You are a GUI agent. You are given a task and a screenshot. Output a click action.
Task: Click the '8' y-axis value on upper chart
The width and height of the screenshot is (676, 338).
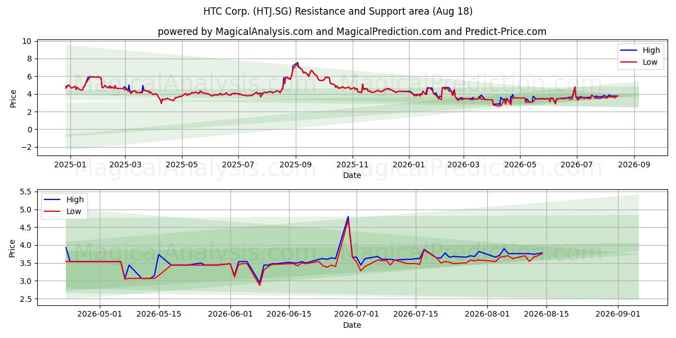[x=29, y=59]
